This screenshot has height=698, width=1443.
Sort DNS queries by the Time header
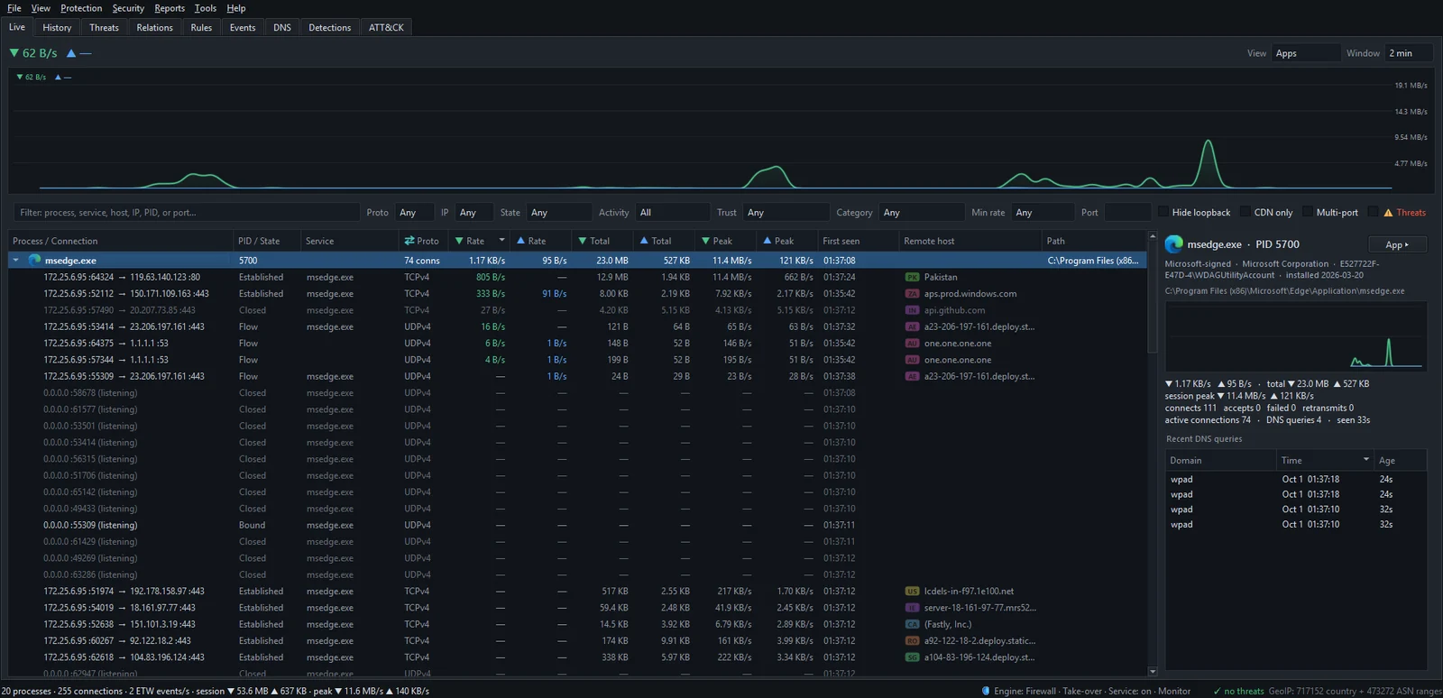point(1325,460)
